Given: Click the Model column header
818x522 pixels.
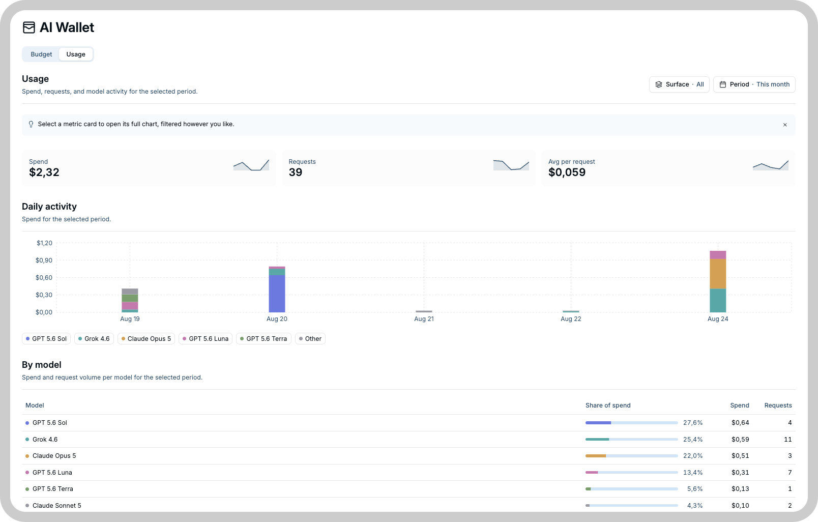Looking at the screenshot, I should (35, 405).
